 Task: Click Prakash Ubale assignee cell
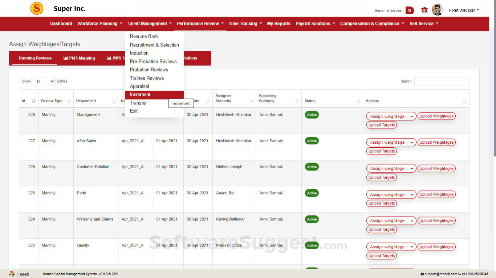pyautogui.click(x=229, y=245)
